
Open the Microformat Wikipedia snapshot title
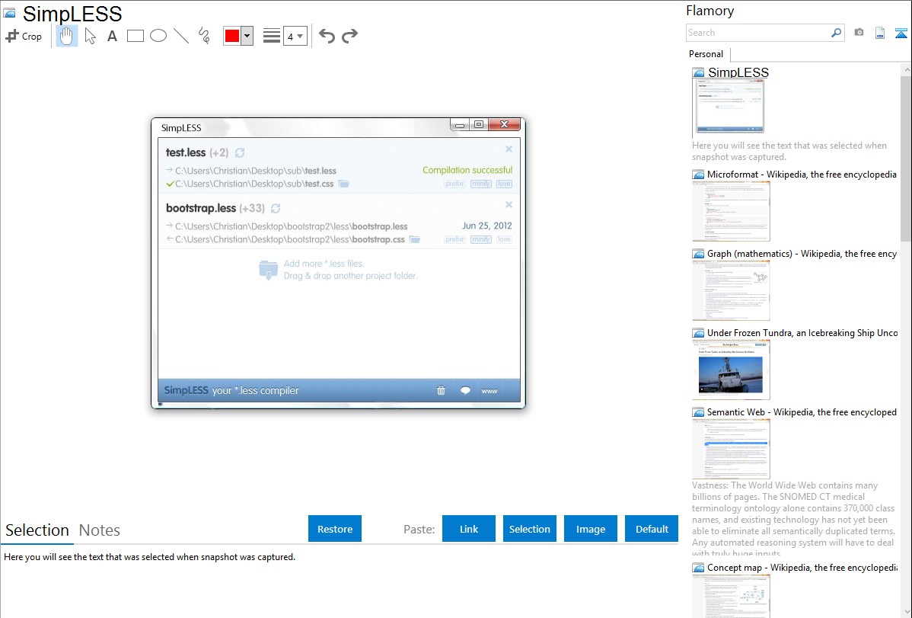point(802,175)
